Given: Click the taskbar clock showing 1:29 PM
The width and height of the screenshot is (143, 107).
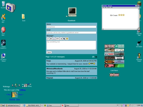Looking at the screenshot, I should pos(138,105).
